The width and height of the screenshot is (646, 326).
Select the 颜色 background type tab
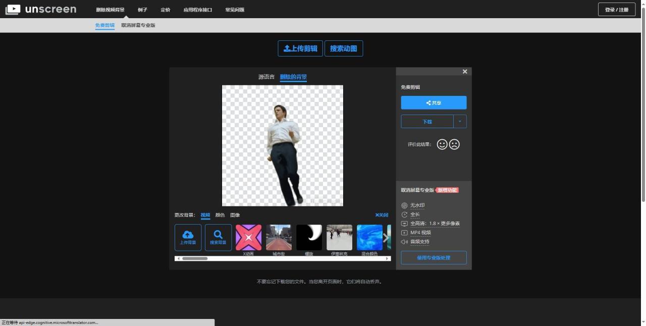[x=220, y=215]
